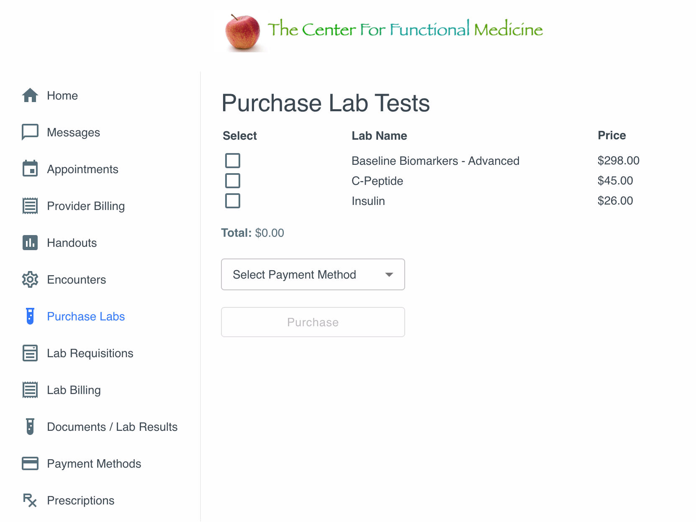Click the Provider Billing receipt icon
This screenshot has width=696, height=522.
pos(30,206)
